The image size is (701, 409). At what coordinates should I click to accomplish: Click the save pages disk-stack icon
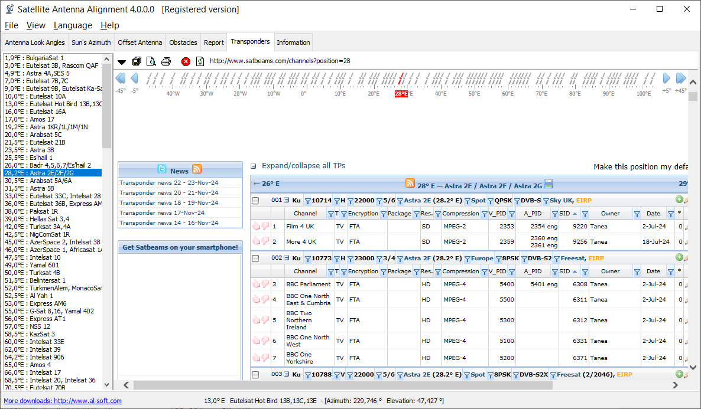tap(137, 61)
